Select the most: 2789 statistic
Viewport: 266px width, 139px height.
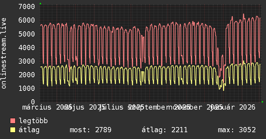91,130
